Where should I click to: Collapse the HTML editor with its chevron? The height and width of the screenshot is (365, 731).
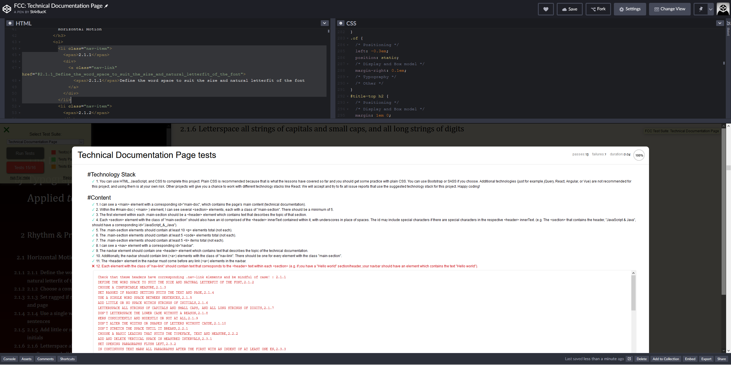point(324,23)
